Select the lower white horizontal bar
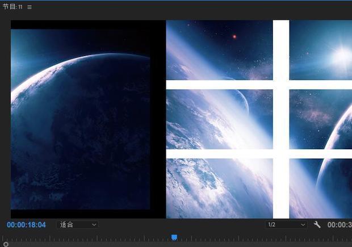Image resolution: width=352 pixels, height=247 pixels. pyautogui.click(x=219, y=154)
